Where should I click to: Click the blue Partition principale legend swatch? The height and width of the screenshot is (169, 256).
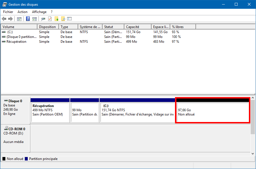[26, 159]
